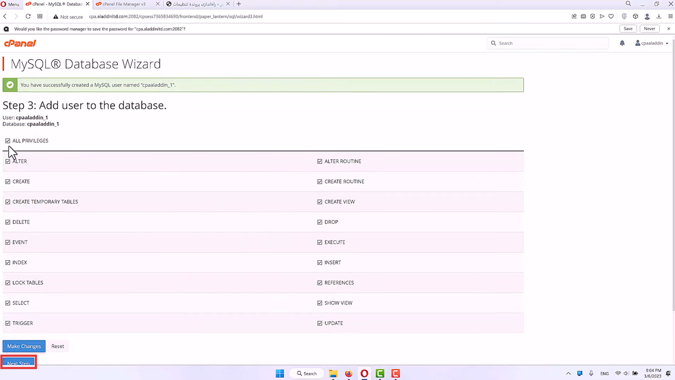Uncheck the CREATE privilege

(8, 182)
